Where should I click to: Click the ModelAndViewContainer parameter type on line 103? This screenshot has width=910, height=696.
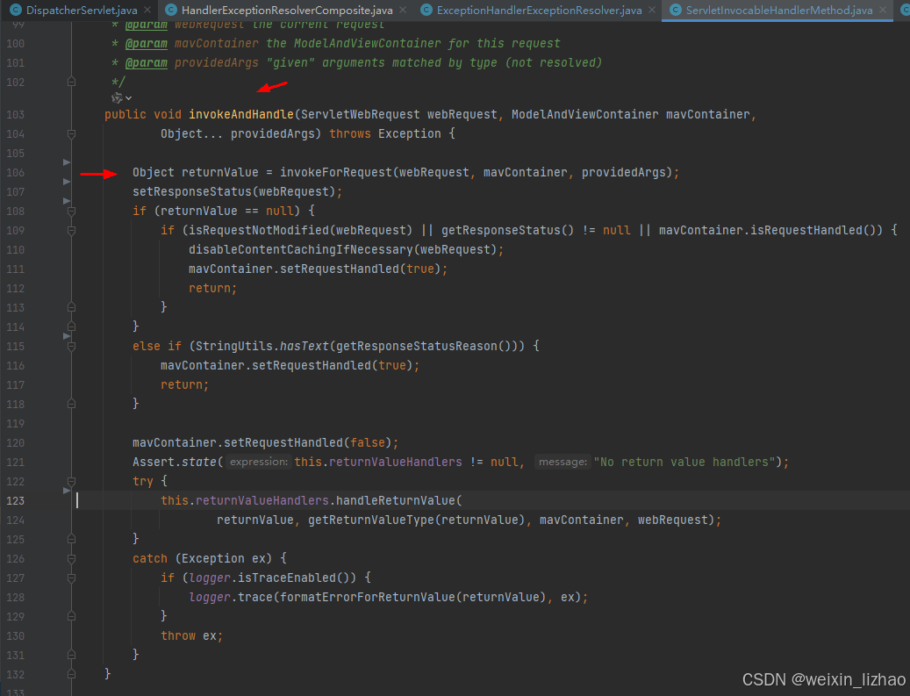(585, 114)
